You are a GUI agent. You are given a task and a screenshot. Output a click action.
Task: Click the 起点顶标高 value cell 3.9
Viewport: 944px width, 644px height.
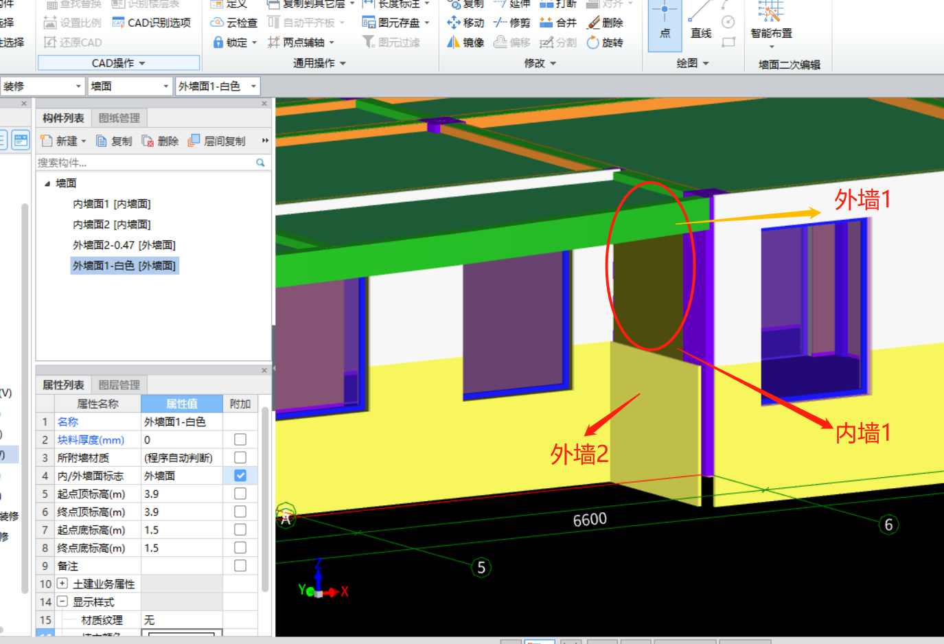[x=182, y=494]
